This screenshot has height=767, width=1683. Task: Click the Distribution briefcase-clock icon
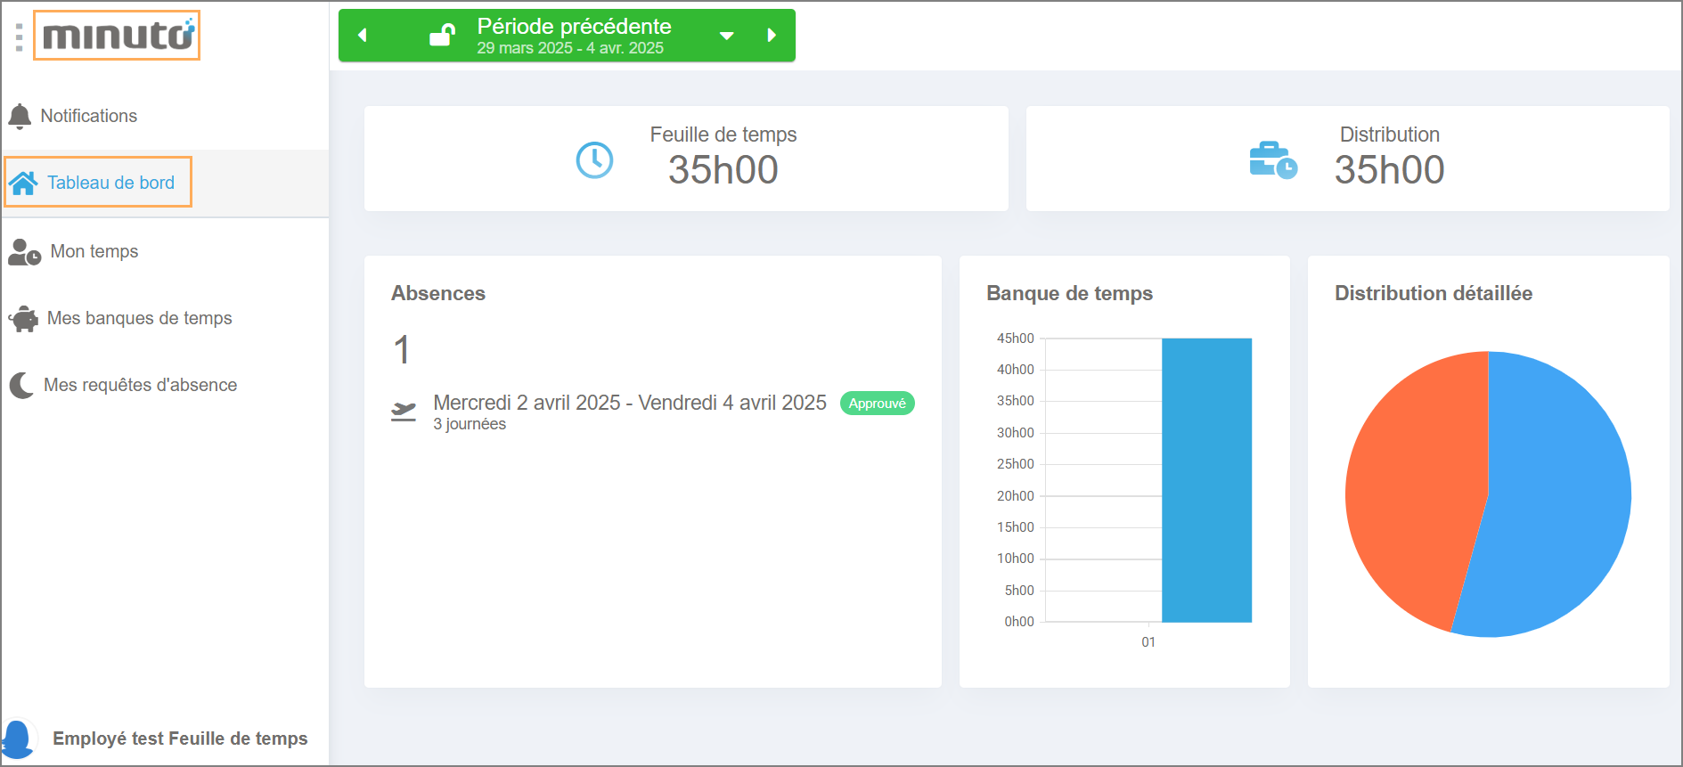1273,160
